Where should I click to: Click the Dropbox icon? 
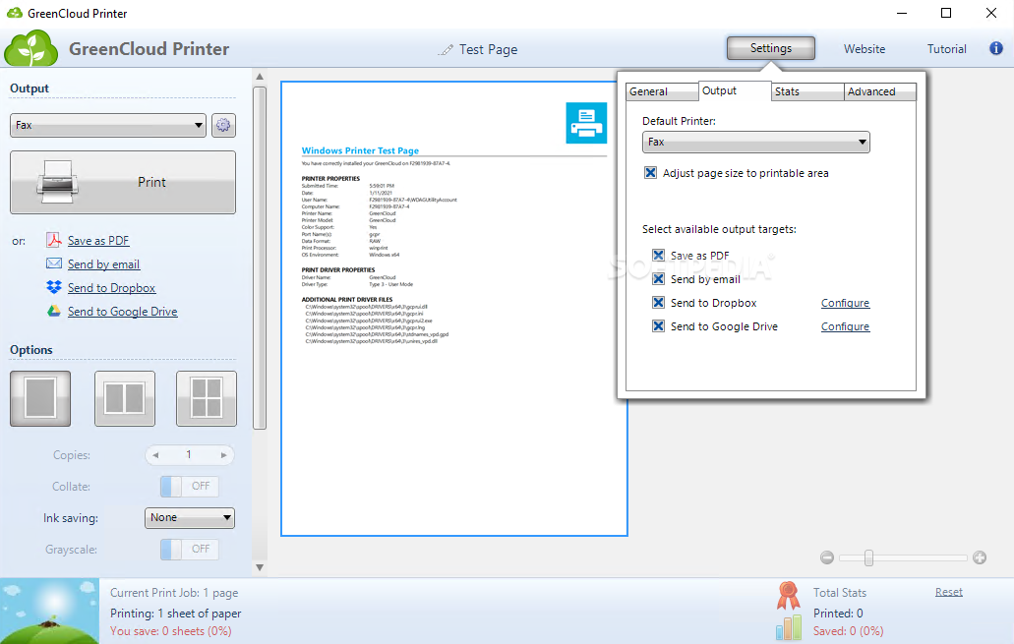click(54, 287)
